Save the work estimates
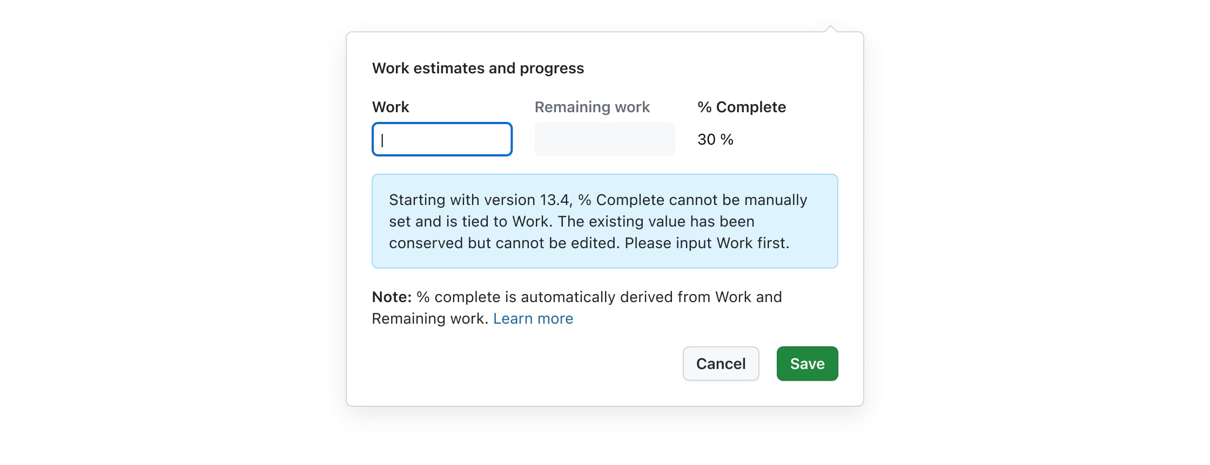The image size is (1210, 465). coord(807,364)
